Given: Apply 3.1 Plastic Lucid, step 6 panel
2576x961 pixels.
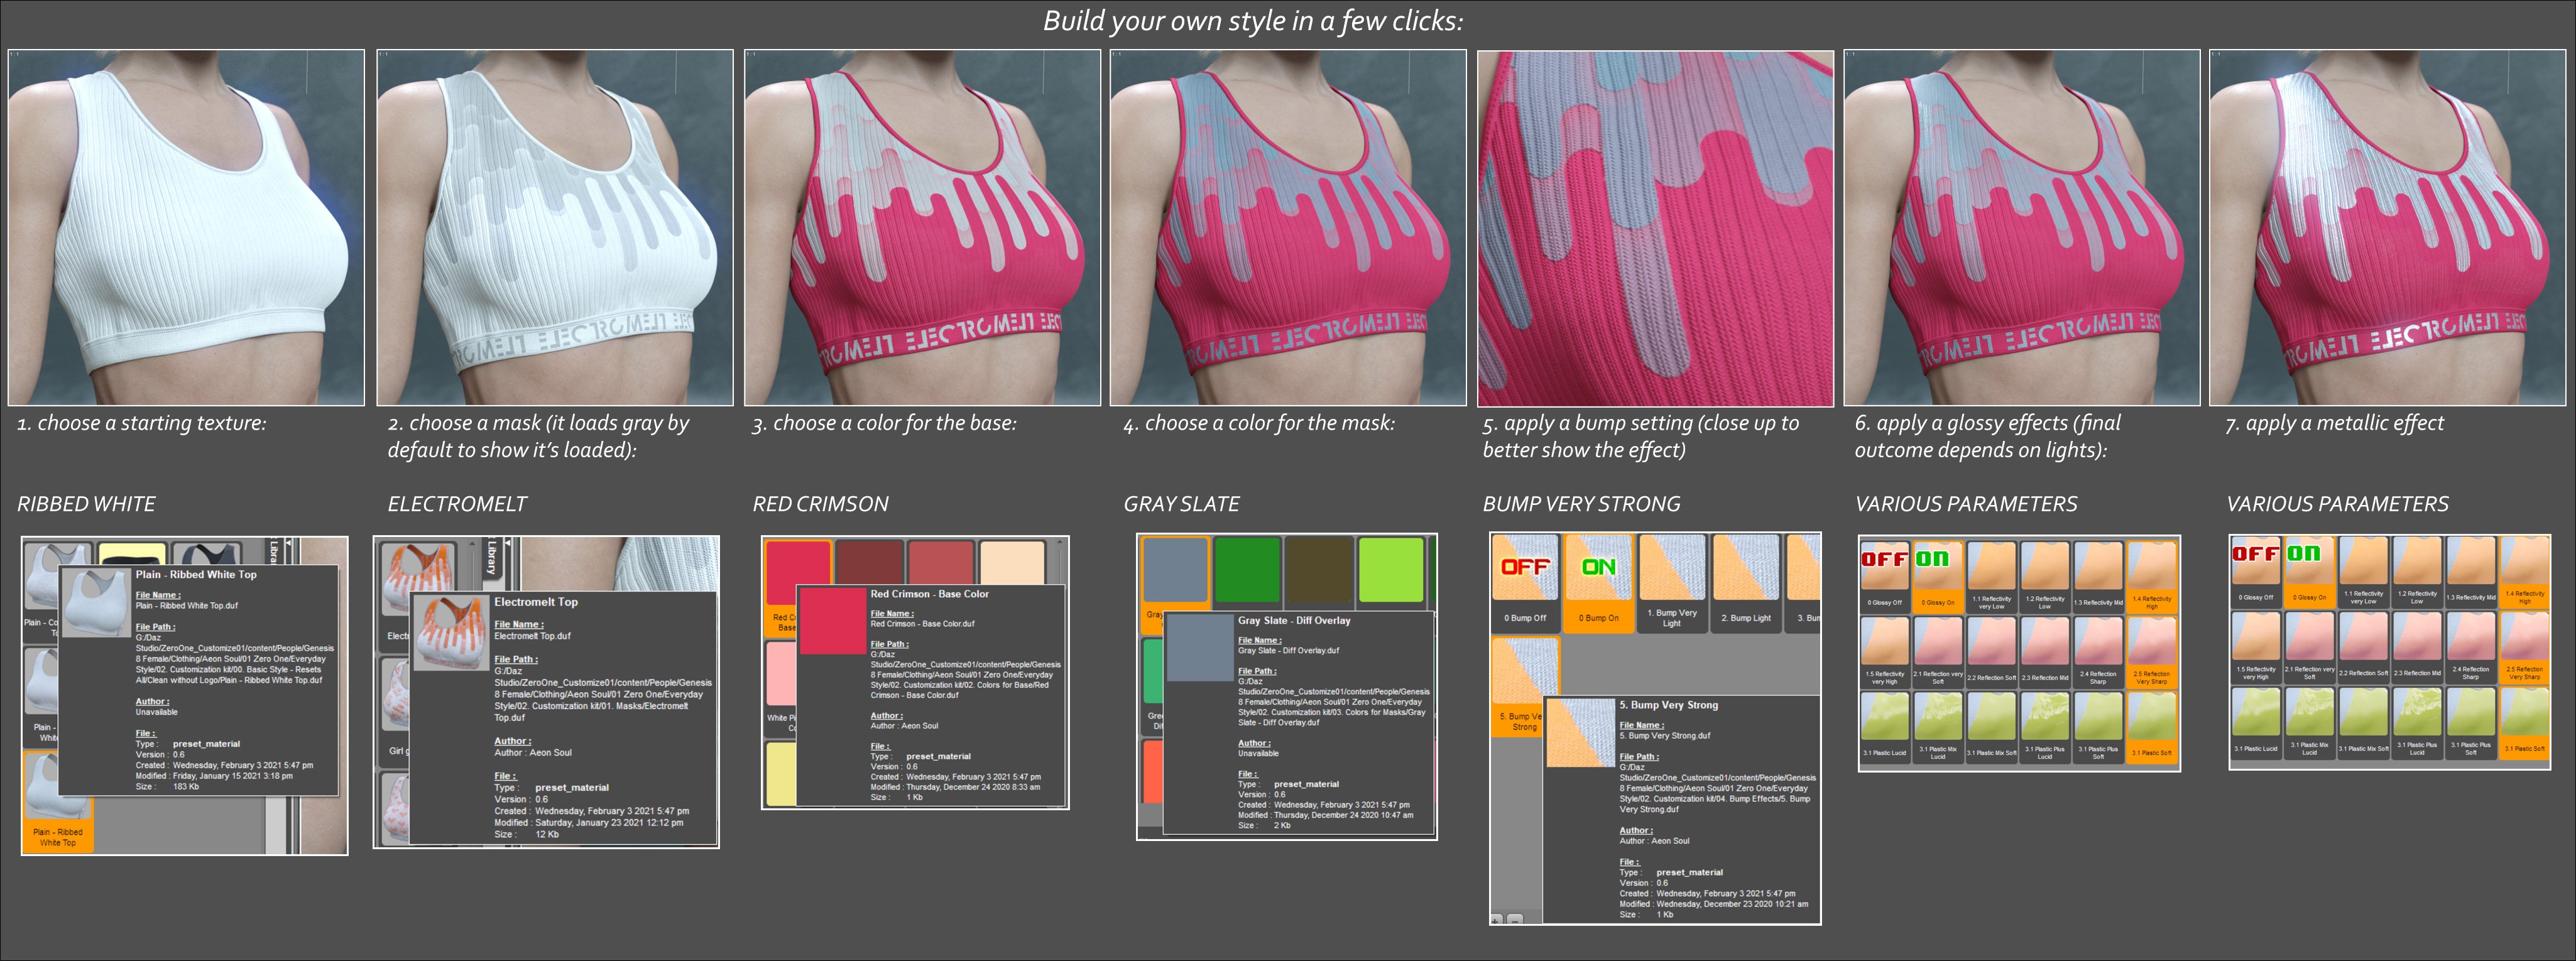Looking at the screenshot, I should pos(1884,727).
